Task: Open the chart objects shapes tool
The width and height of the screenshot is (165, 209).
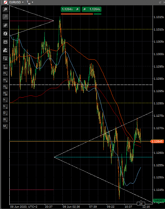Action: (5, 50)
